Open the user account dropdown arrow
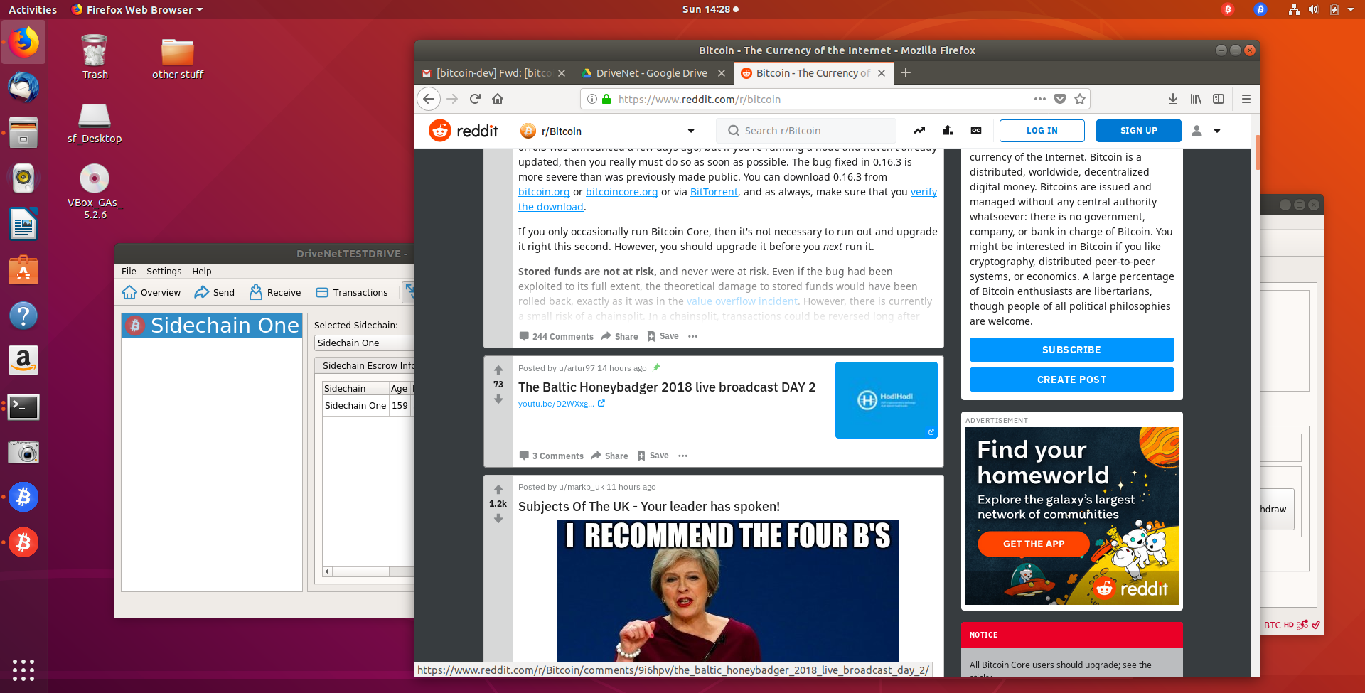Screen dimensions: 1365x693 (1217, 131)
